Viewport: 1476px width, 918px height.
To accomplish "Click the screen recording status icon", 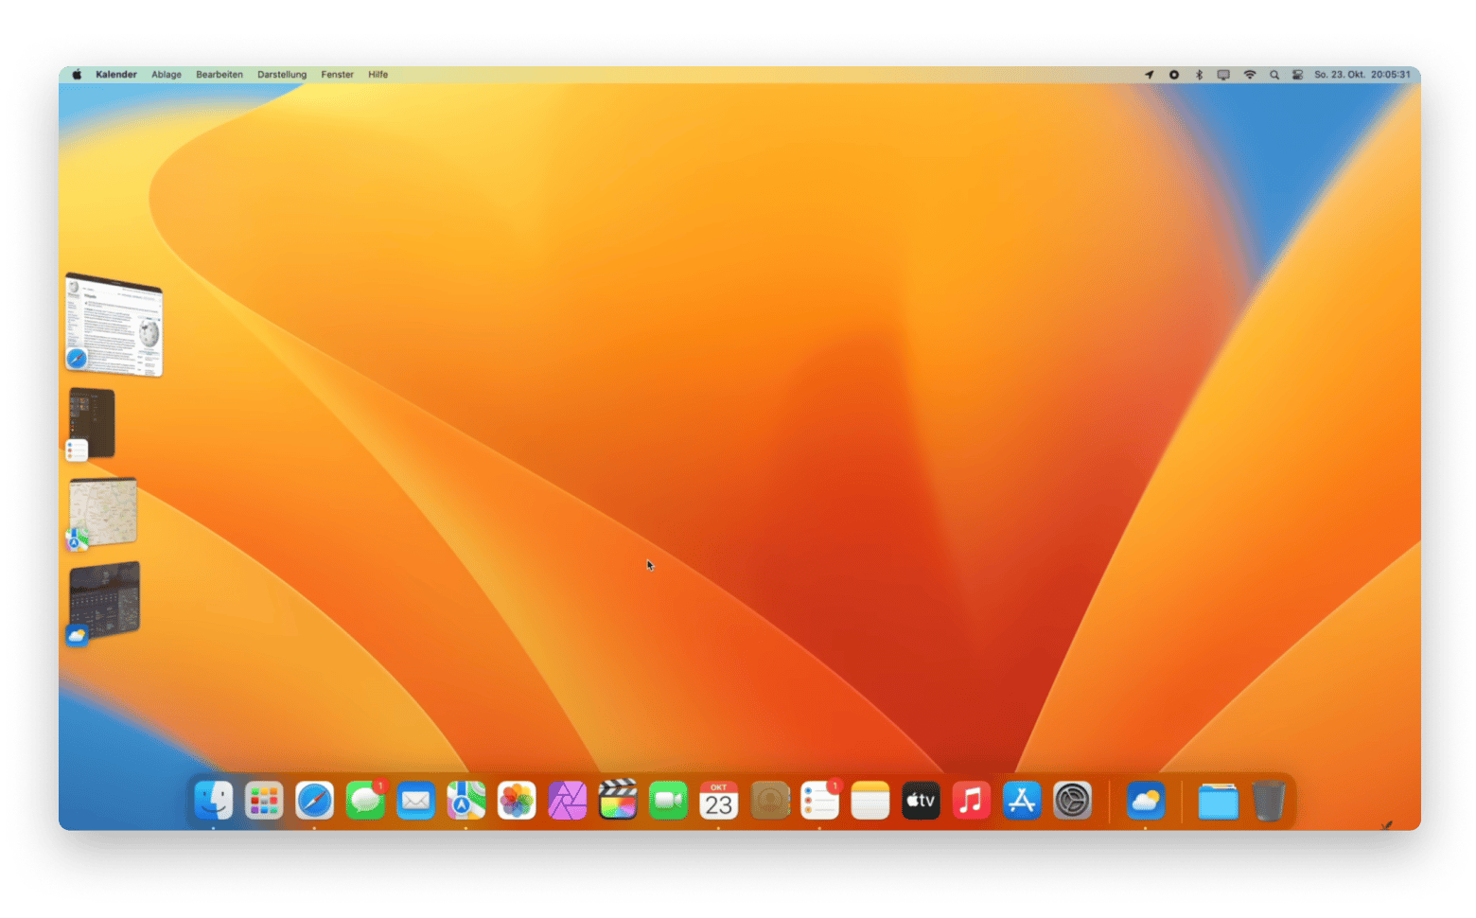I will [x=1174, y=75].
